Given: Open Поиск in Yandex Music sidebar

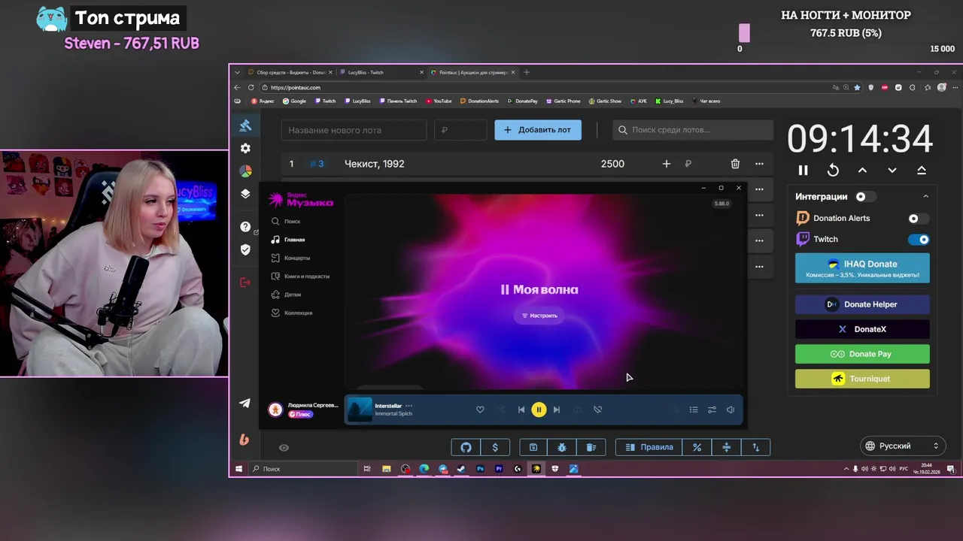Looking at the screenshot, I should (292, 222).
